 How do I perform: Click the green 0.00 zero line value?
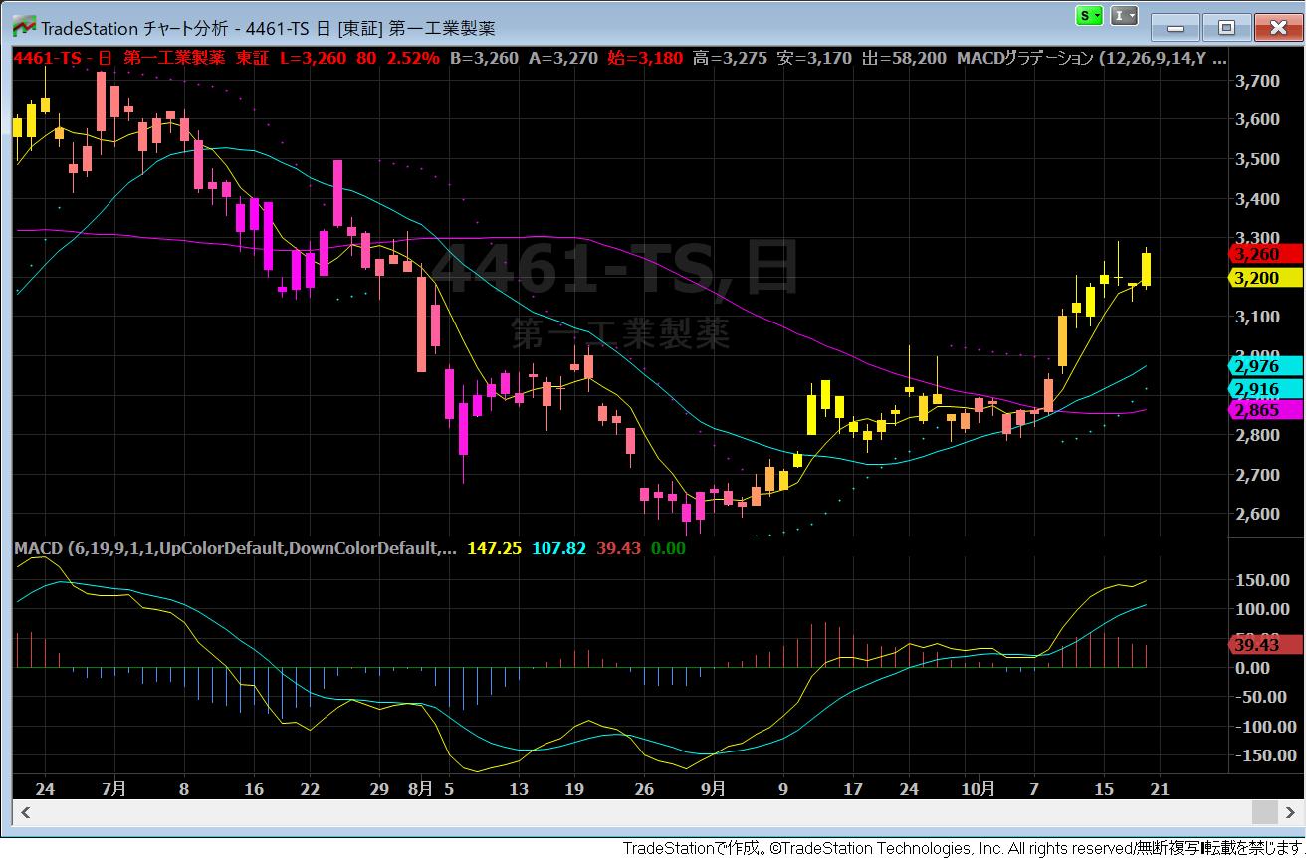pyautogui.click(x=668, y=548)
